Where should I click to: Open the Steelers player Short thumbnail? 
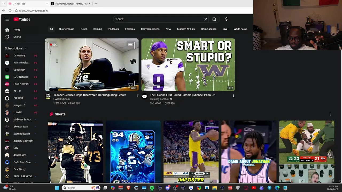pos(75,151)
